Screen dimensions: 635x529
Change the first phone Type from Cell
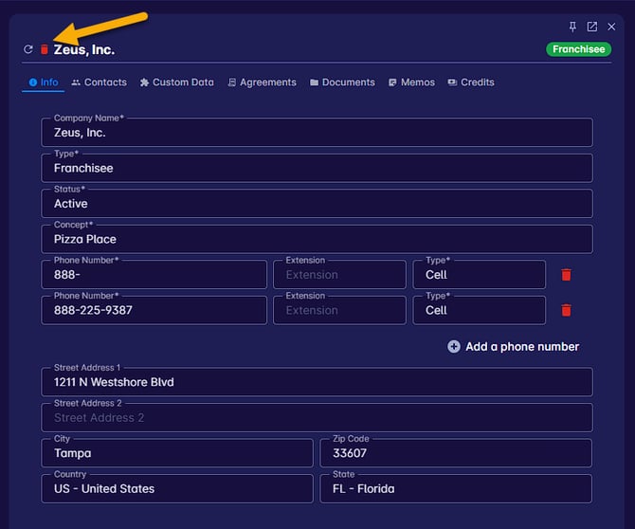[479, 275]
